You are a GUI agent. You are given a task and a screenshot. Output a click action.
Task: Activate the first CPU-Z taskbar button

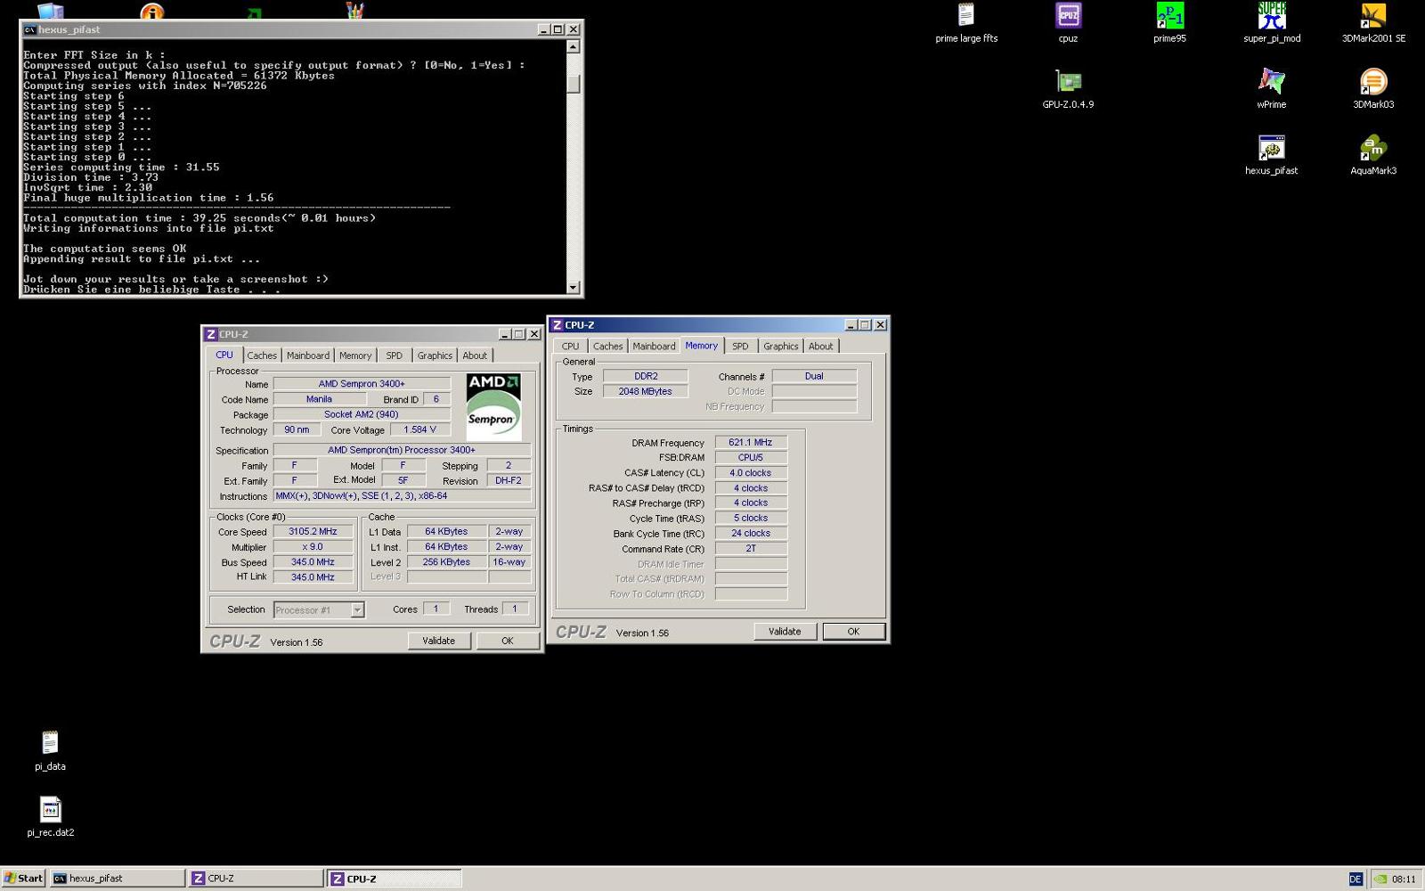tap(256, 878)
